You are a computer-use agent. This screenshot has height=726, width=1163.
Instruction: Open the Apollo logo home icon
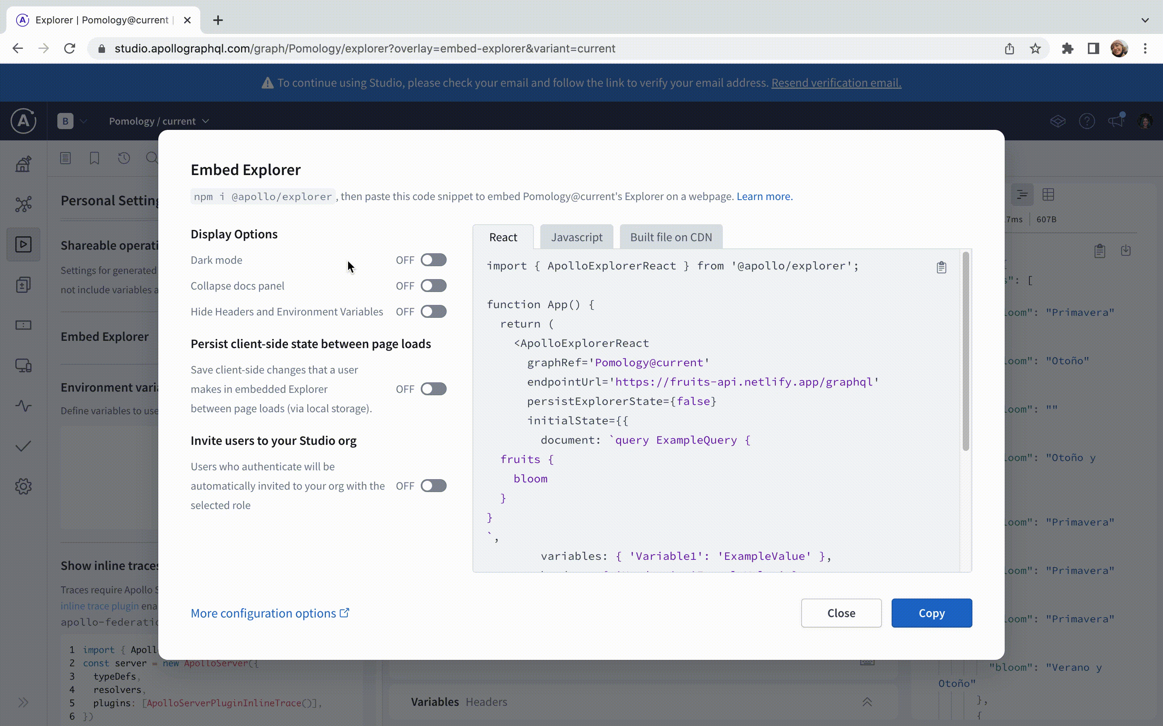[x=23, y=121]
